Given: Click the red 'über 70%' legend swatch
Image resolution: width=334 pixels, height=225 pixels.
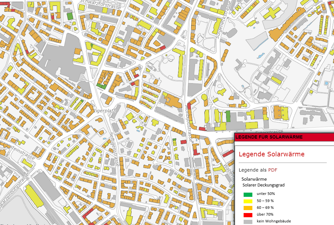Looking at the screenshot, I should coord(248,215).
